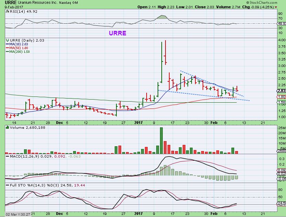Click the 49.92 RSI axis value tag
The height and width of the screenshot is (217, 286).
click(282, 24)
